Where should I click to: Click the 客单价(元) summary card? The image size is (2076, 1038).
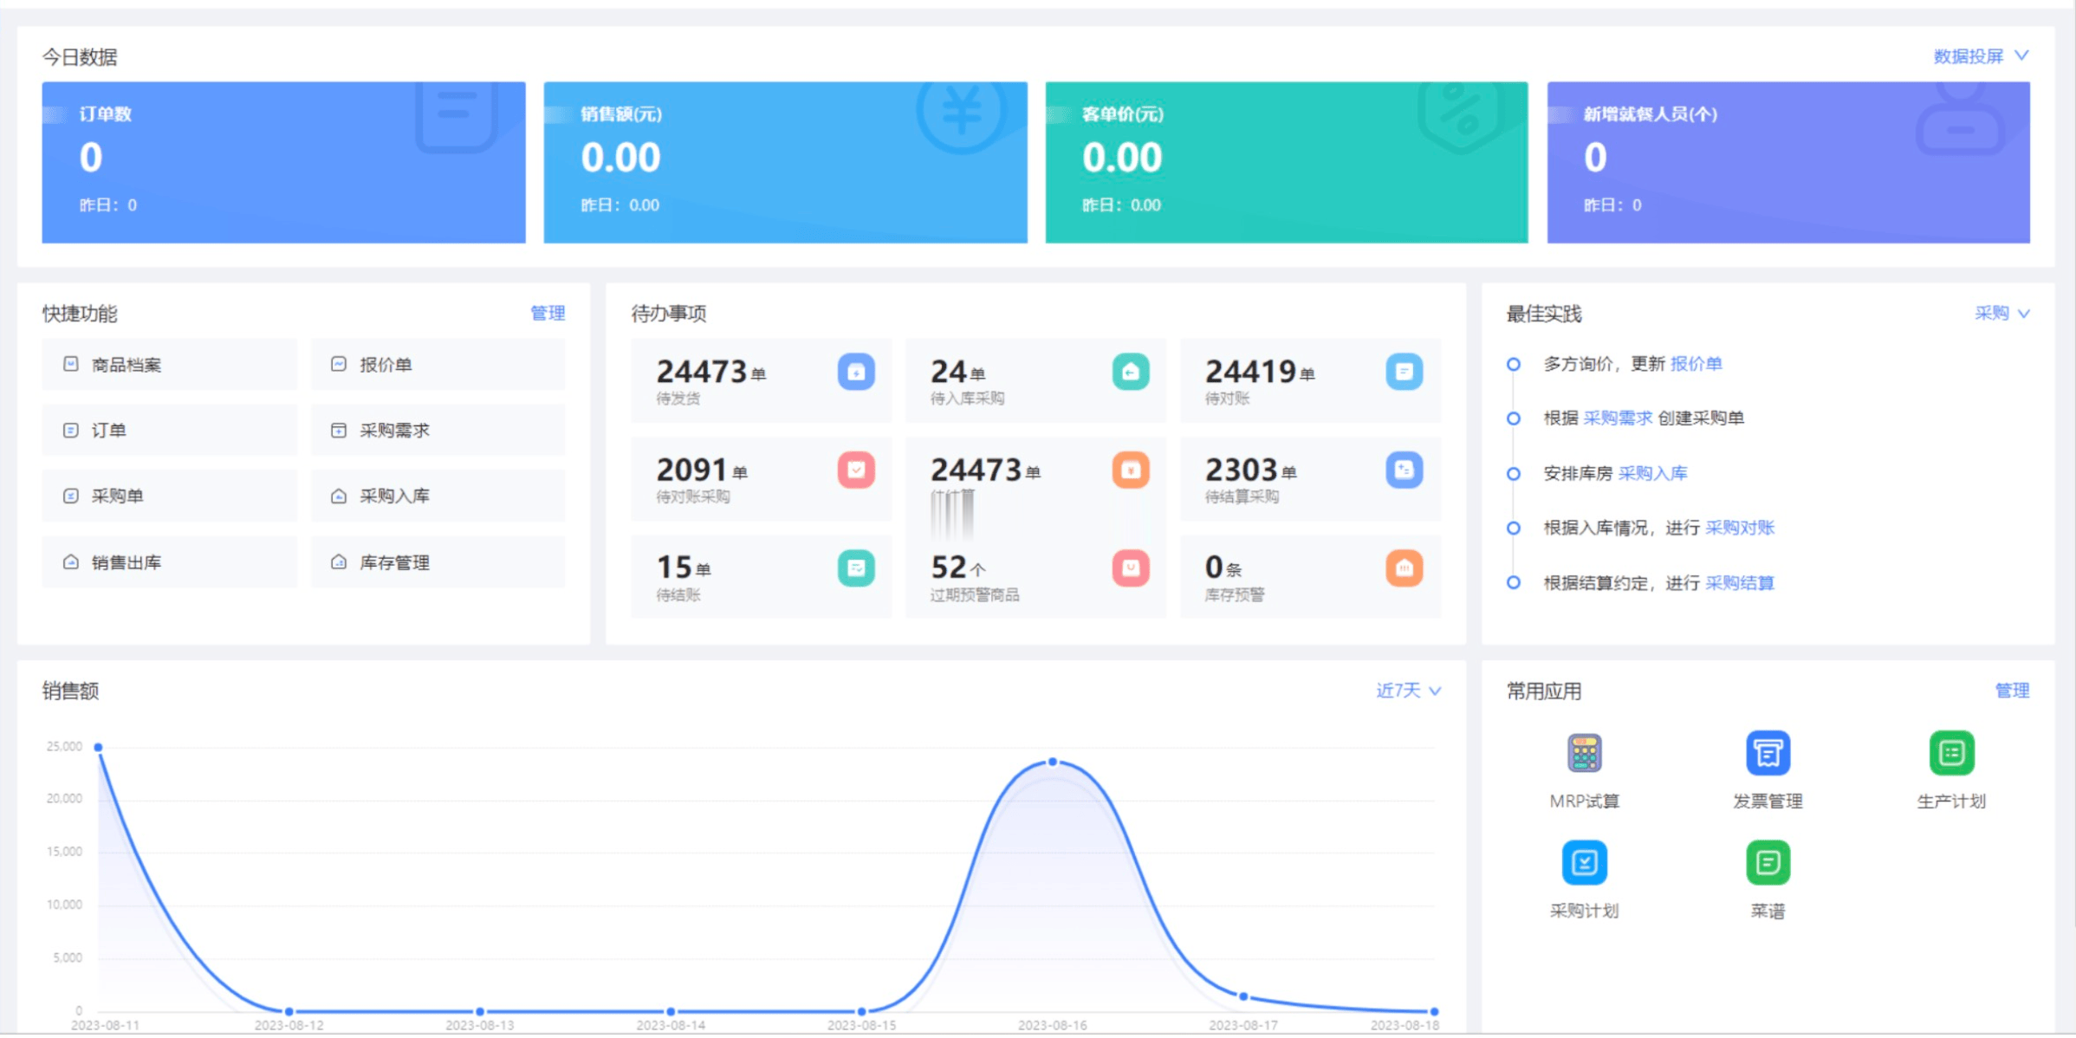pos(1287,163)
